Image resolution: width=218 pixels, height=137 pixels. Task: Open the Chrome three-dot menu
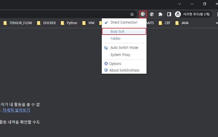click(x=217, y=14)
